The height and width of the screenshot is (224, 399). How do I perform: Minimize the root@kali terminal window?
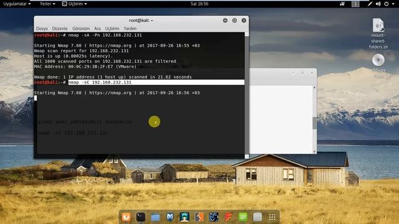click(225, 21)
